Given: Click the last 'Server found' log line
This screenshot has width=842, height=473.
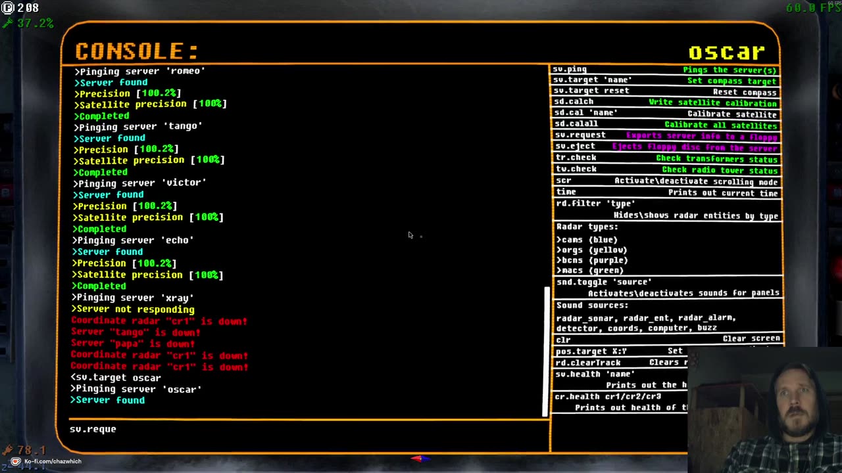Looking at the screenshot, I should point(108,400).
